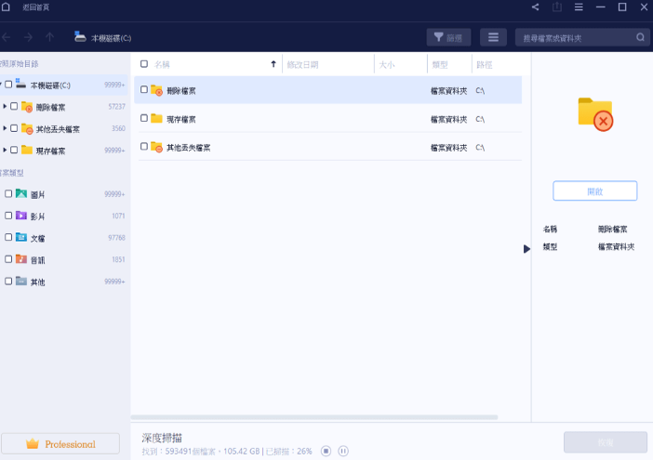The image size is (653, 460).
Task: Click the 本機磁碟(C:) drive icon in path bar
Action: (80, 37)
